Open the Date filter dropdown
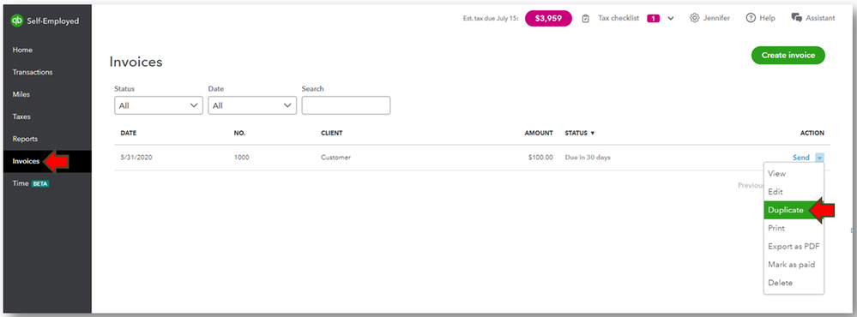The height and width of the screenshot is (317, 857). click(x=252, y=106)
